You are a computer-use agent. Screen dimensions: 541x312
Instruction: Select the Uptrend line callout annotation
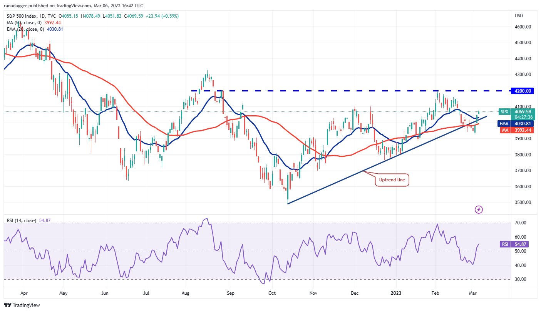392,179
